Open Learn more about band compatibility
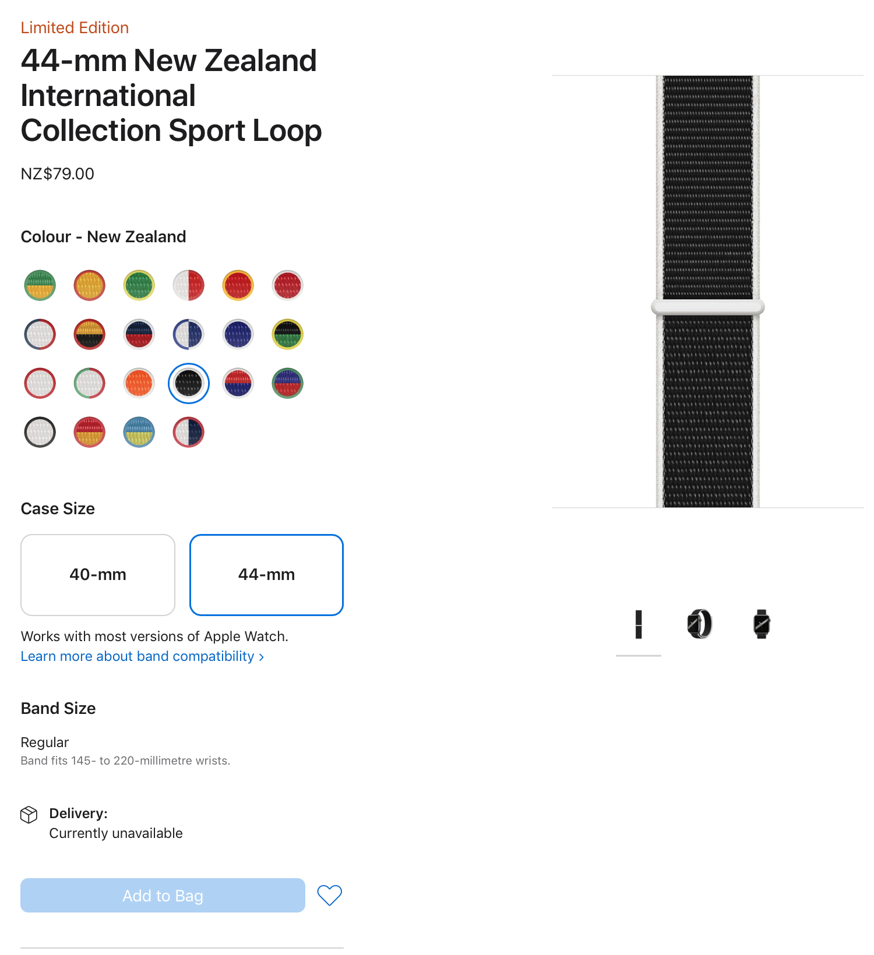The width and height of the screenshot is (874, 955). [x=138, y=656]
